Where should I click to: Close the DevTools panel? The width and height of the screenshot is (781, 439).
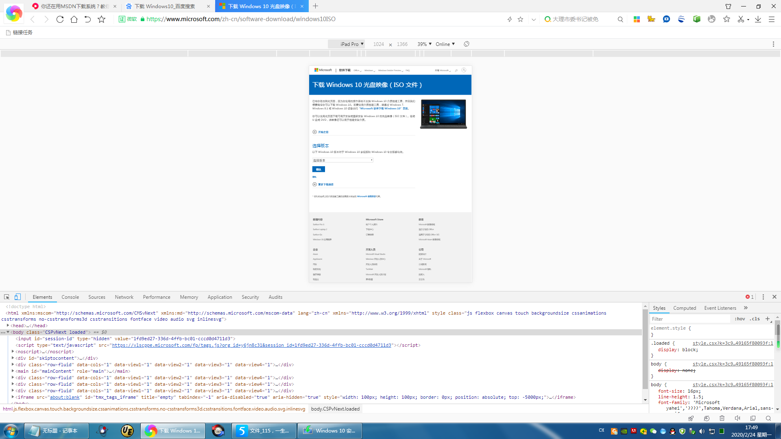tap(774, 297)
